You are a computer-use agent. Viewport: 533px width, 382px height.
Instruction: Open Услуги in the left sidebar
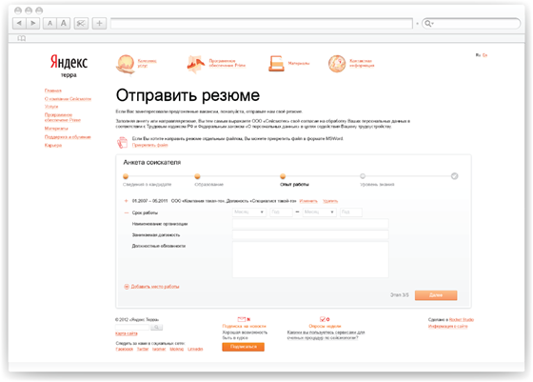[51, 107]
